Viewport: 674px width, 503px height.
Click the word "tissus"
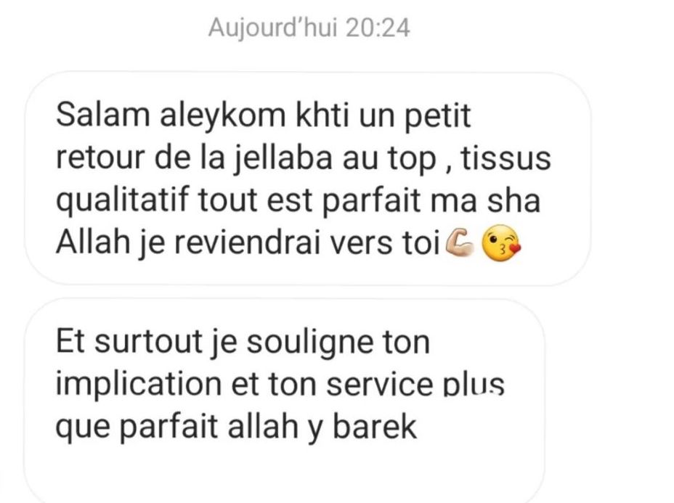pyautogui.click(x=506, y=158)
